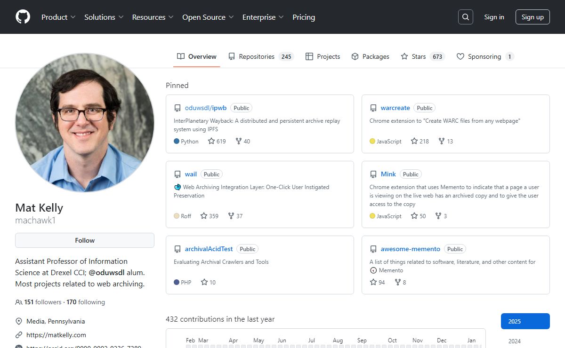Screen dimensions: 565x348
Task: Follow Mat Kelly with the Follow button
Action: [85, 240]
